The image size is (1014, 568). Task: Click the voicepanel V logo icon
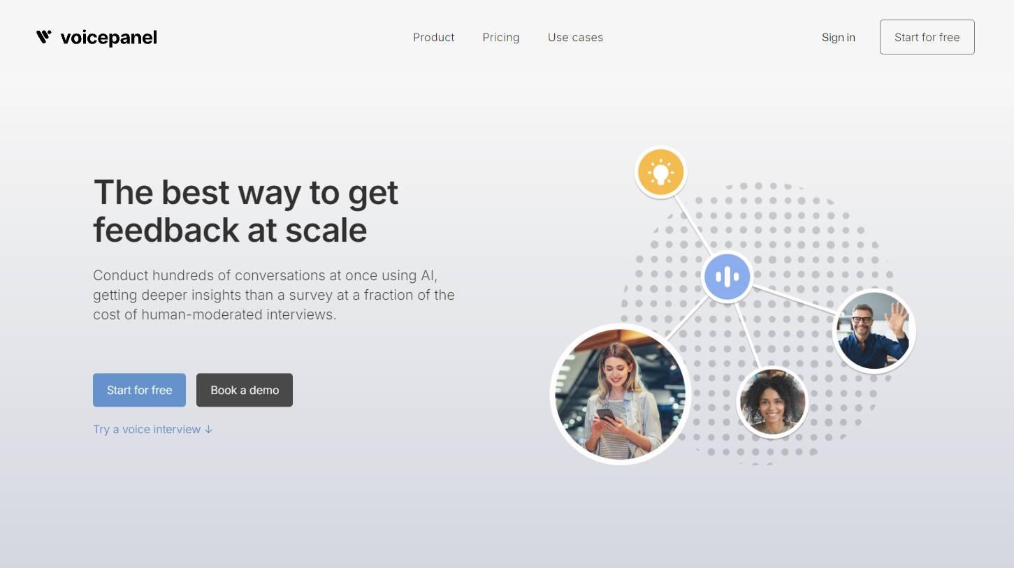44,37
